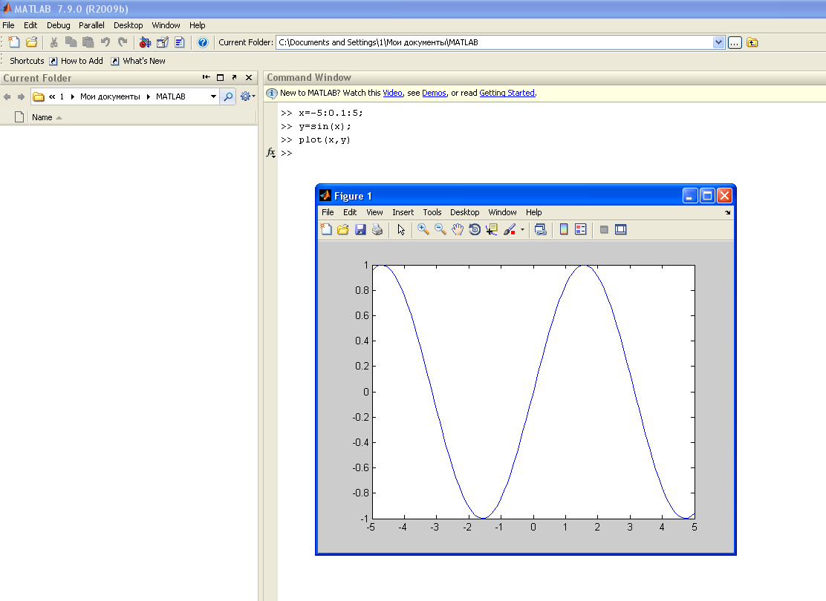826x601 pixels.
Task: Open the folder address bar dropdown arrow
Action: tap(213, 96)
